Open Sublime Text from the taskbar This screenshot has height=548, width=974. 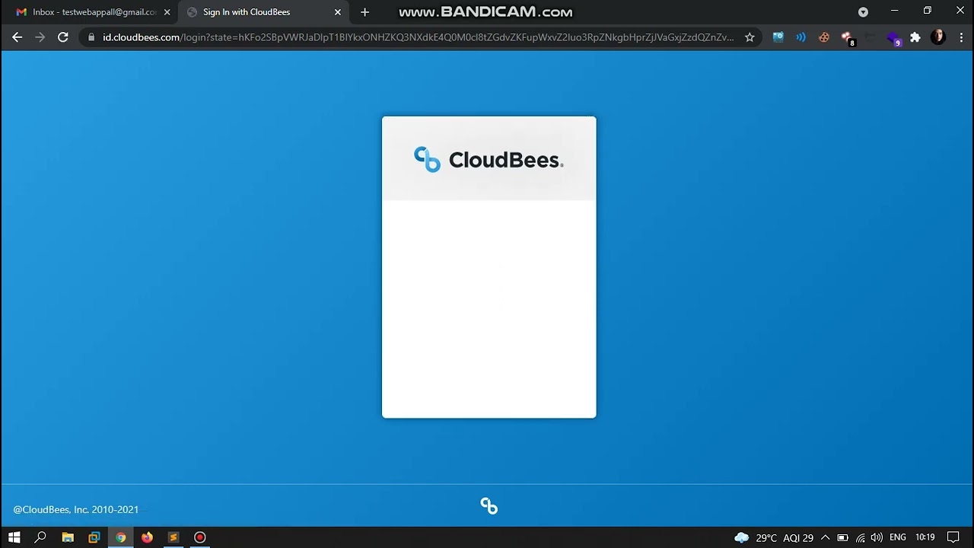[173, 537]
